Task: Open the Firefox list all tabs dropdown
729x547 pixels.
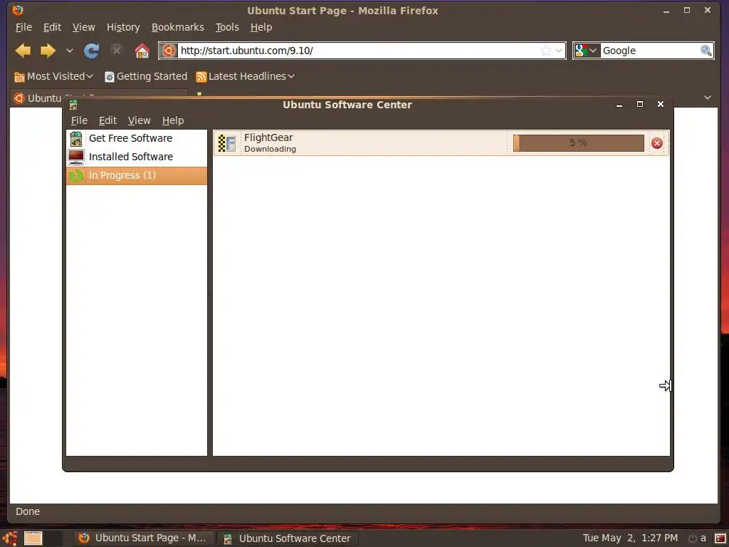Action: pyautogui.click(x=708, y=97)
